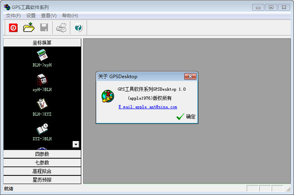294x195 pixels.
Task: Minimize the GPS工具软件系列 window
Action: pyautogui.click(x=258, y=7)
